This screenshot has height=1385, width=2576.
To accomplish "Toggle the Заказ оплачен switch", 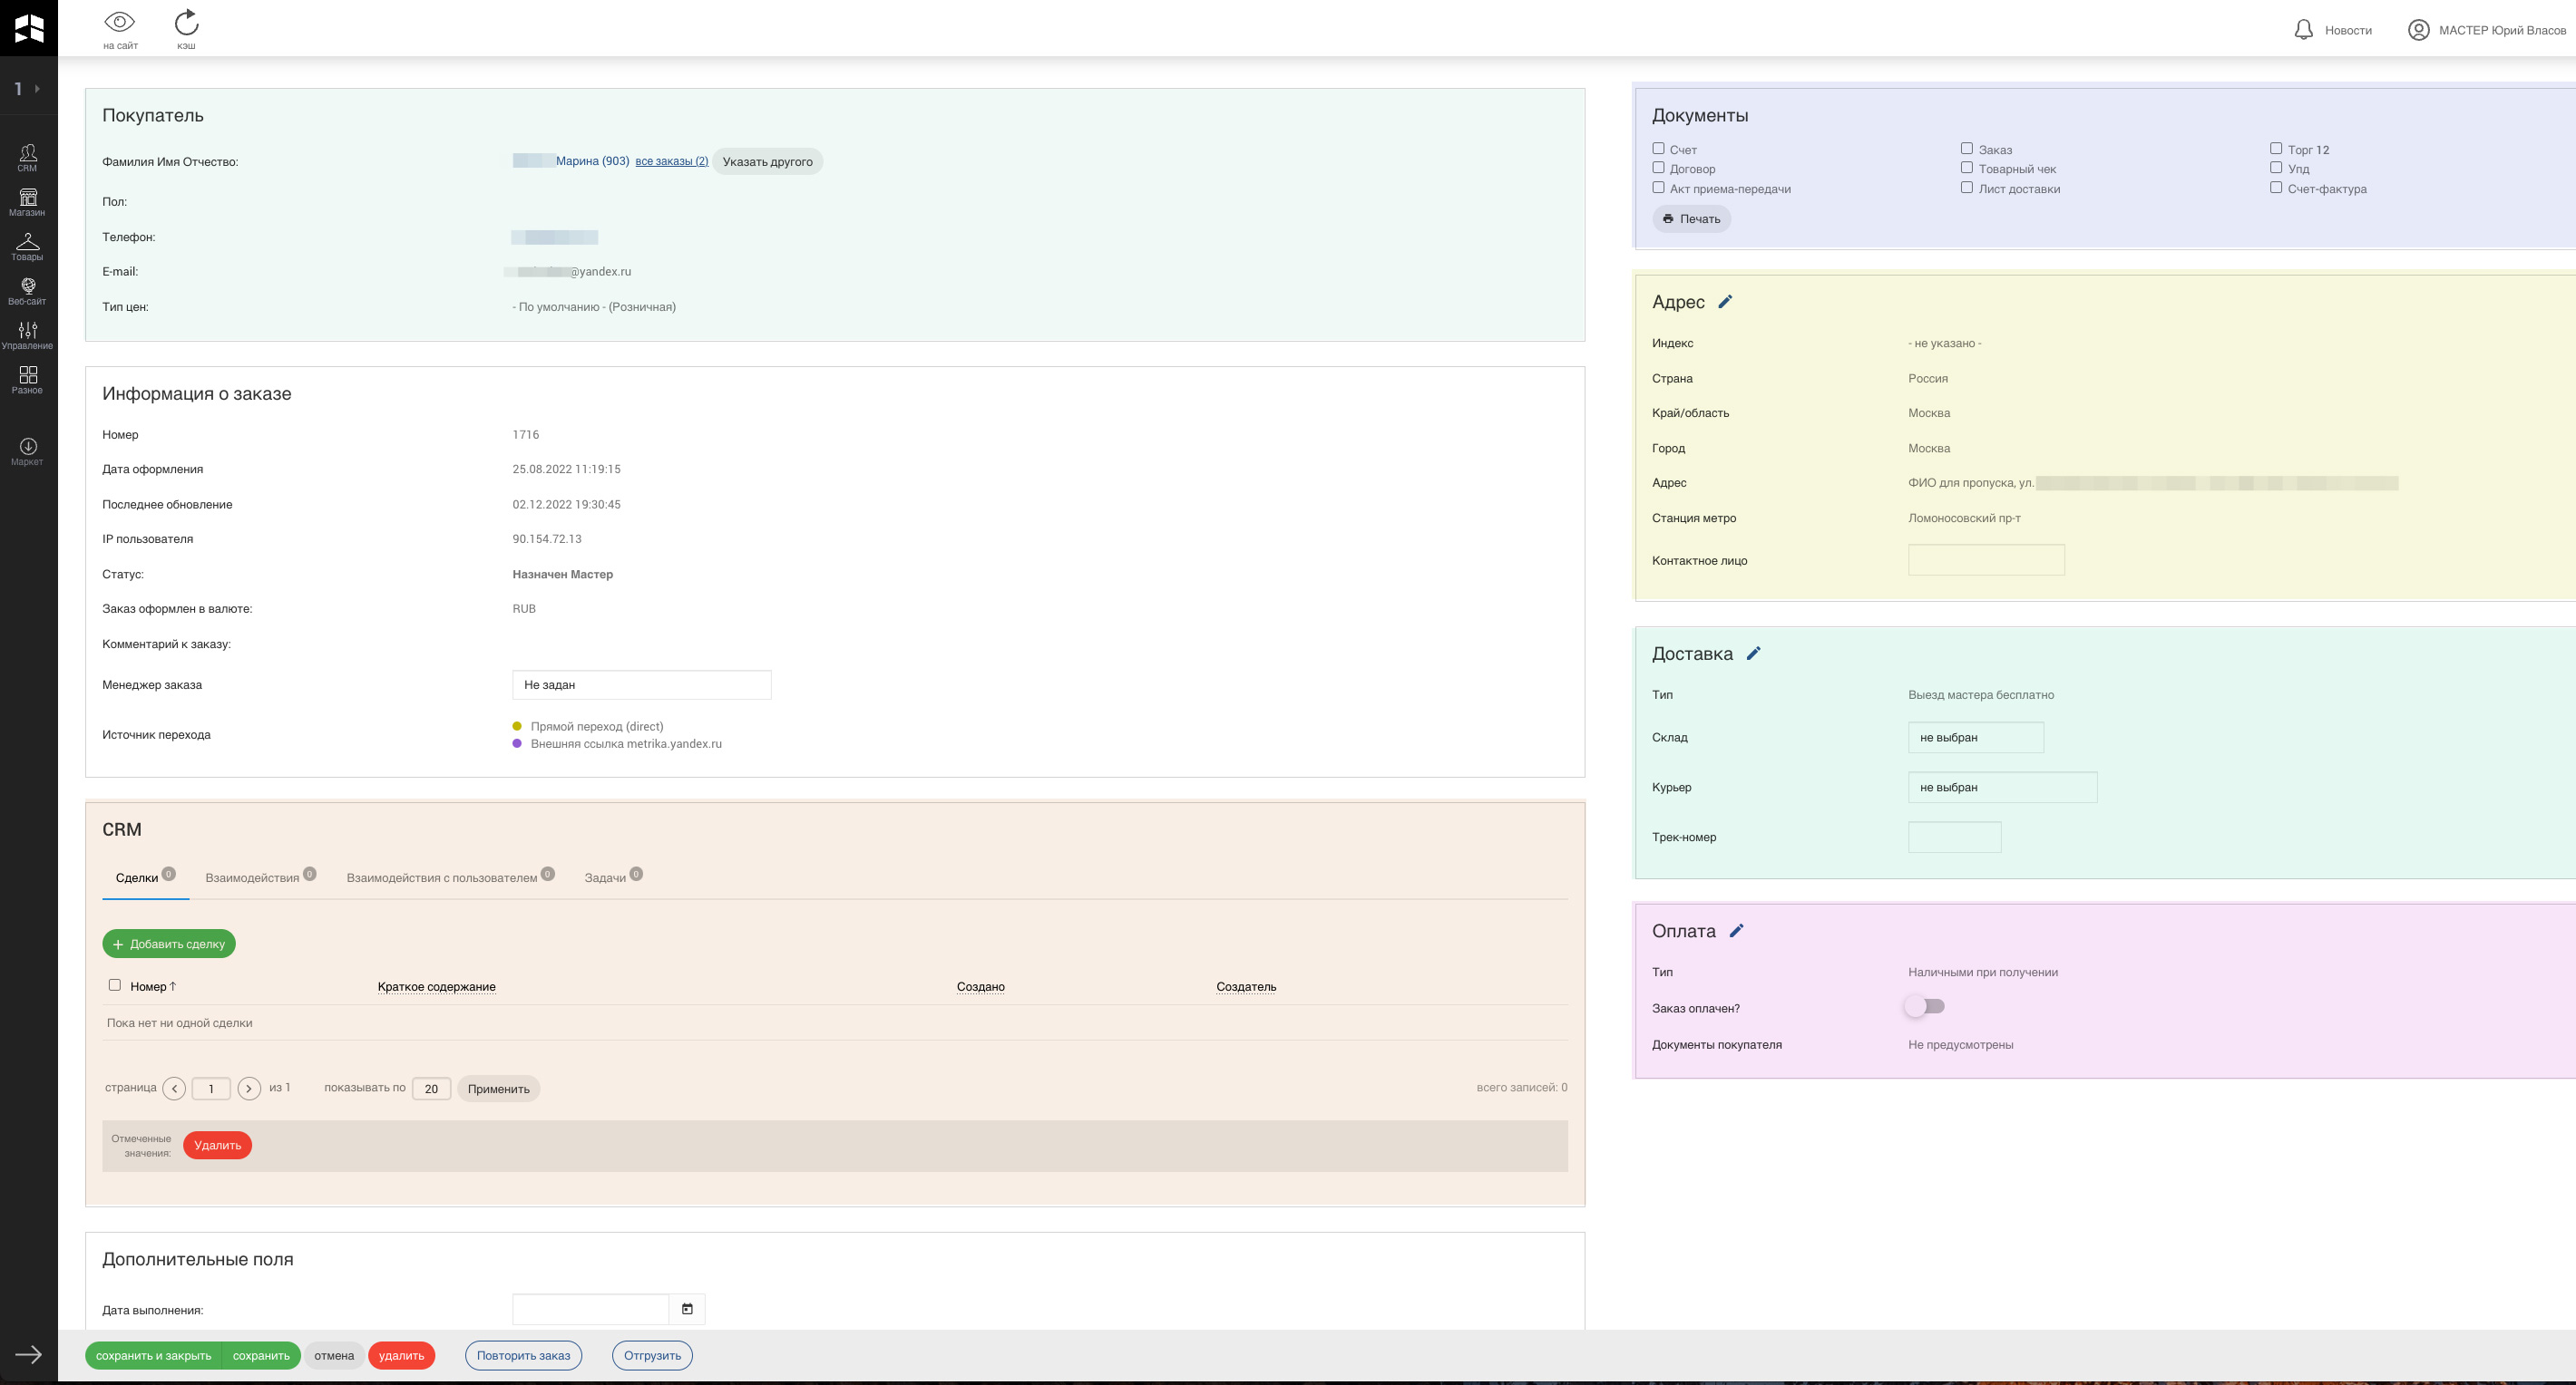I will [1924, 1006].
